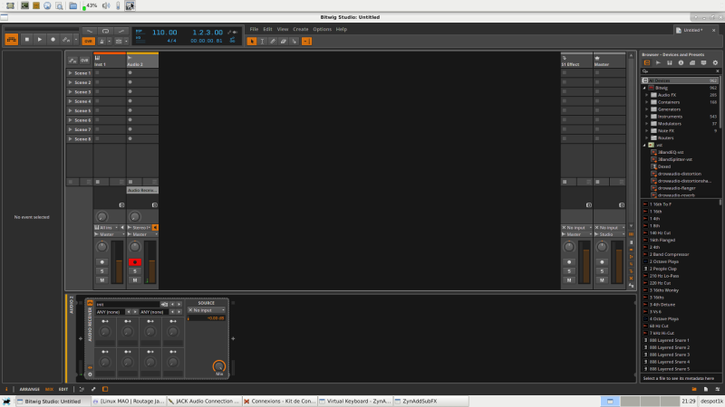Click the transport Stop button
This screenshot has width=725, height=407.
pyautogui.click(x=27, y=40)
